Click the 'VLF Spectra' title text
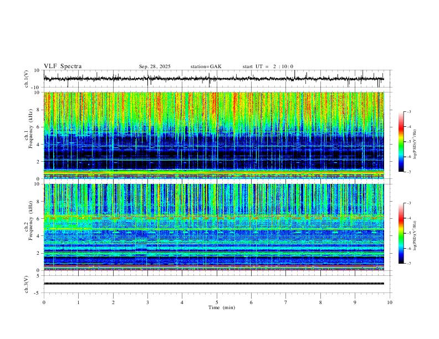The height and width of the screenshot is (339, 439). [63, 66]
